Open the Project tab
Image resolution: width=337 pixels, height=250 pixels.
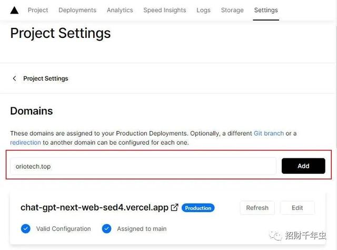pyautogui.click(x=38, y=10)
